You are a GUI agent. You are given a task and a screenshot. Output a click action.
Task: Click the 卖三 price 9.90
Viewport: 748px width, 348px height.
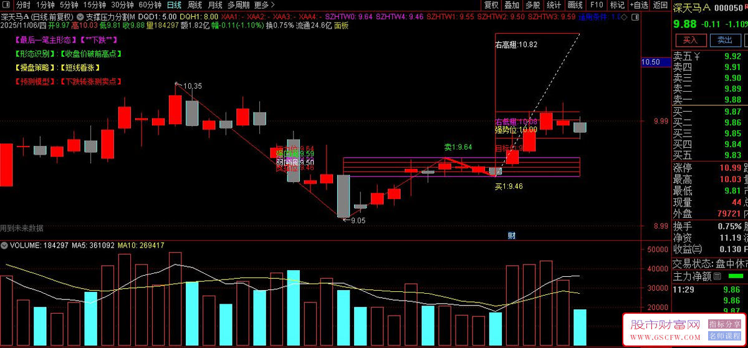click(x=732, y=78)
